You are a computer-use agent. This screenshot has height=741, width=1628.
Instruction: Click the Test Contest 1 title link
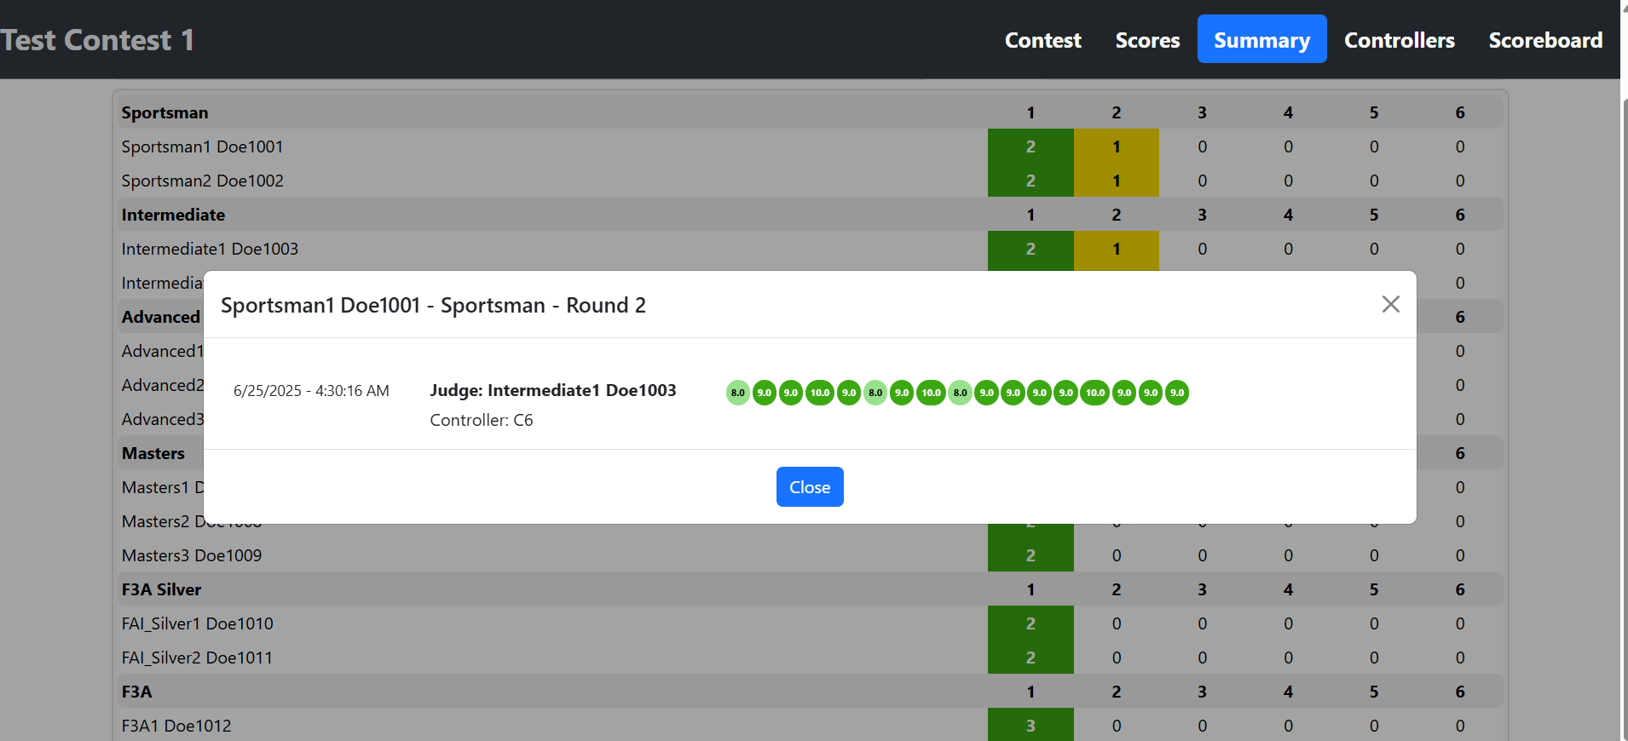coord(97,40)
